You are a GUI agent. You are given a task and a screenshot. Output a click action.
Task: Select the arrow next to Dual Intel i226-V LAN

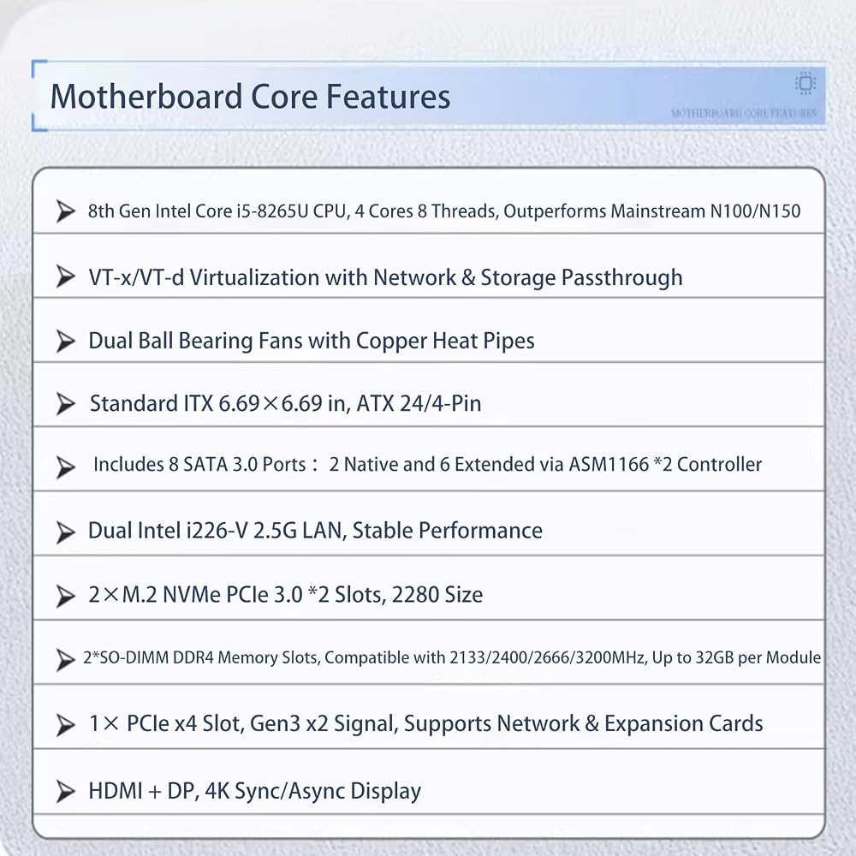[66, 532]
